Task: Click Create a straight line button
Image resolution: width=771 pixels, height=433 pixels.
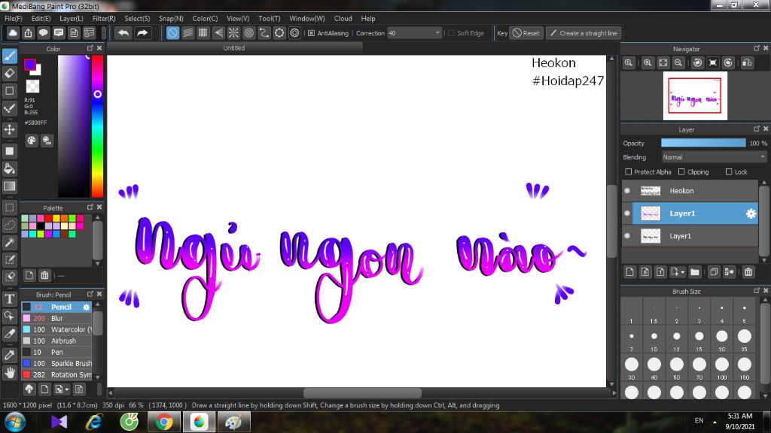Action: pos(584,33)
